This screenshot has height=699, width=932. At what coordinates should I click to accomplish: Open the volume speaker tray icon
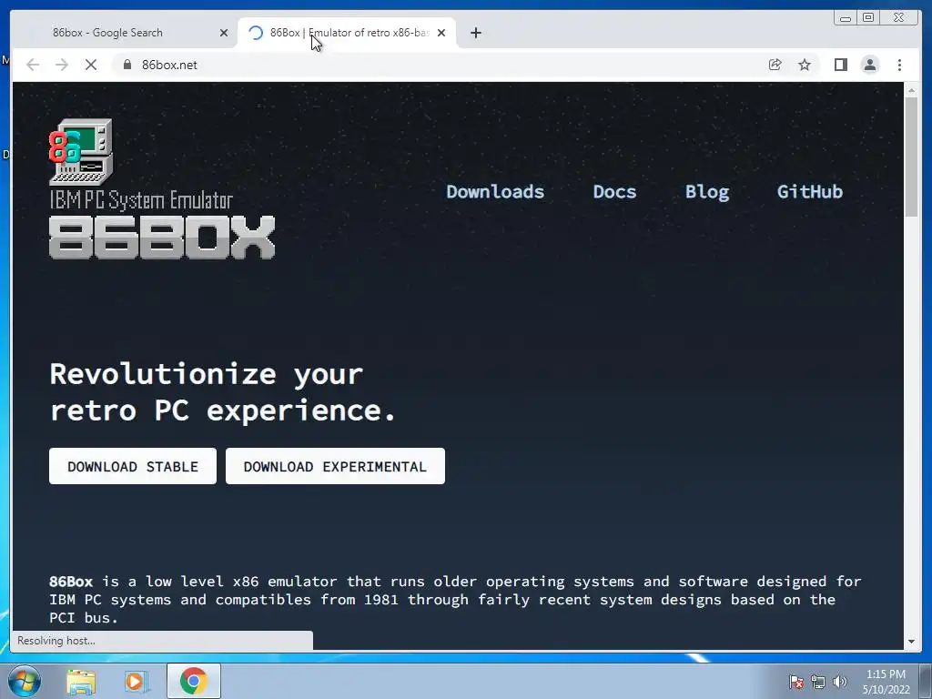click(840, 682)
